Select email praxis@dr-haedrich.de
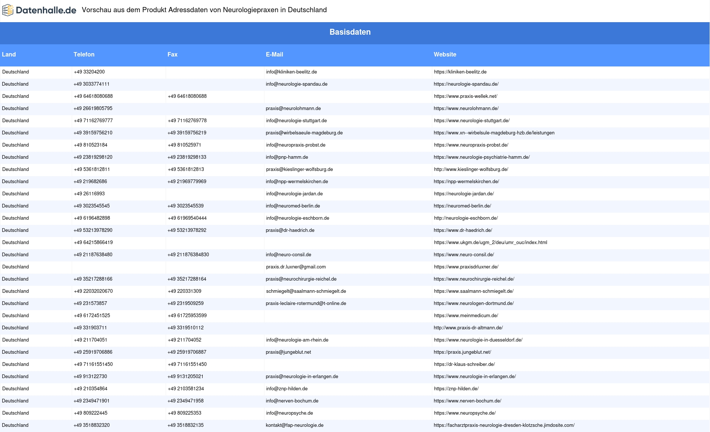The height and width of the screenshot is (432, 710). point(290,230)
